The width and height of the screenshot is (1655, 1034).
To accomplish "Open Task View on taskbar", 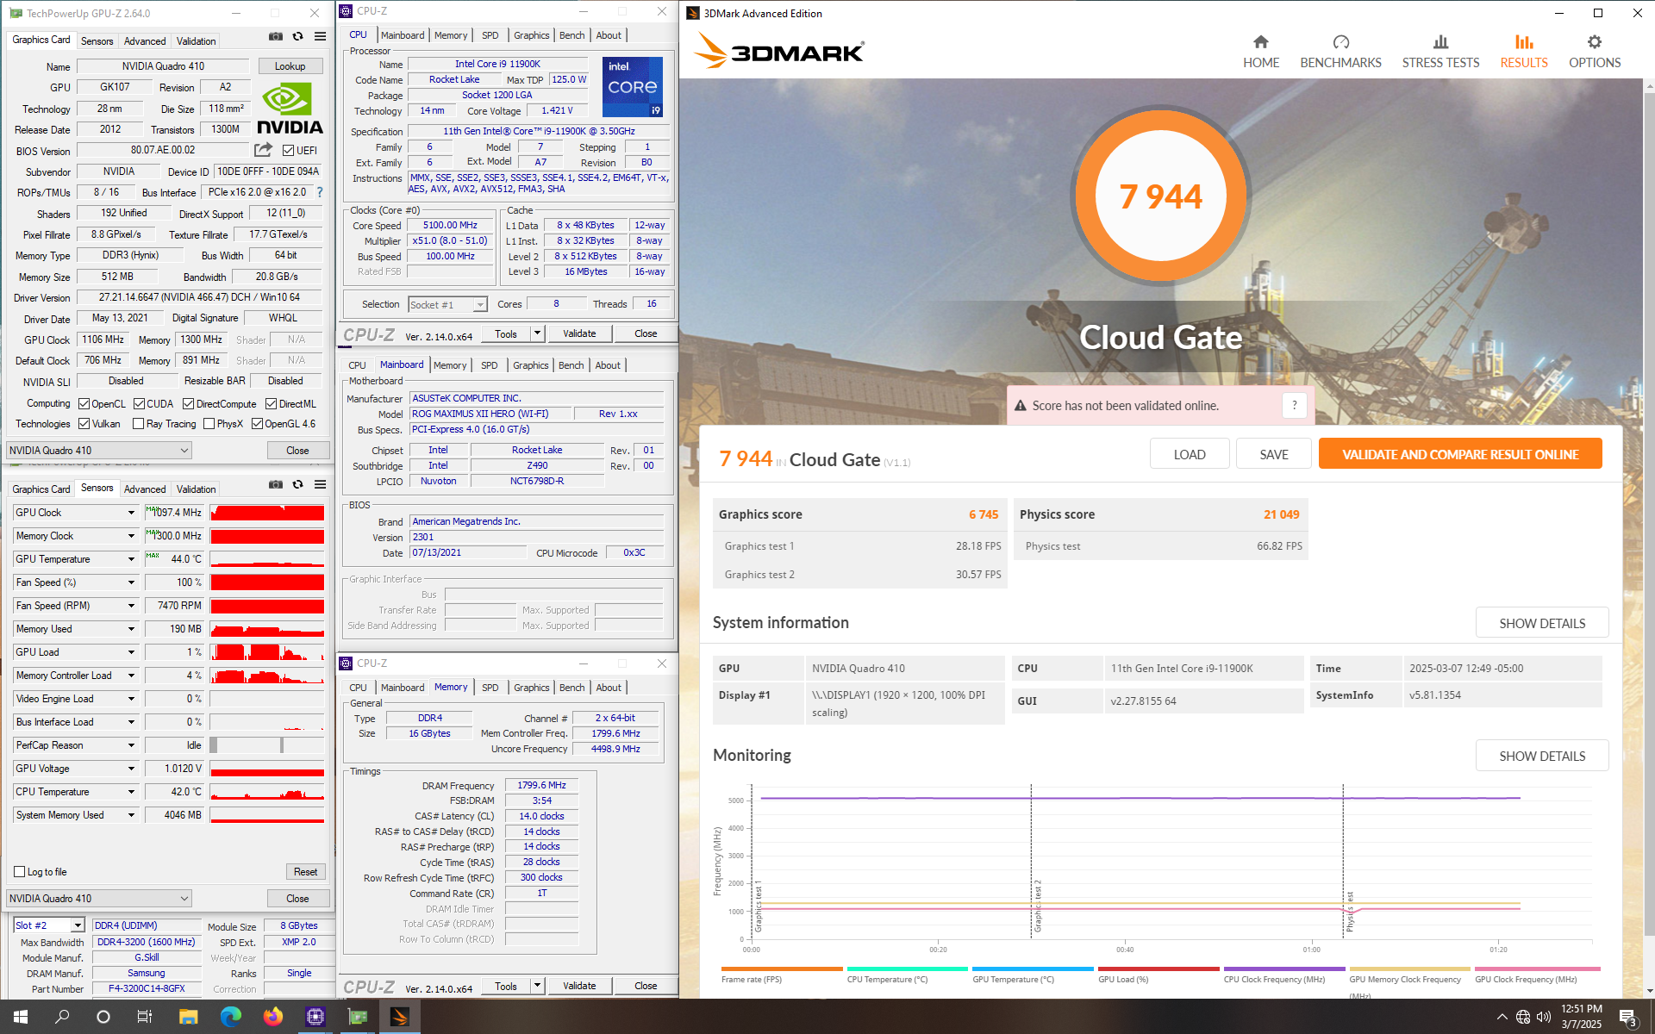I will [145, 1017].
